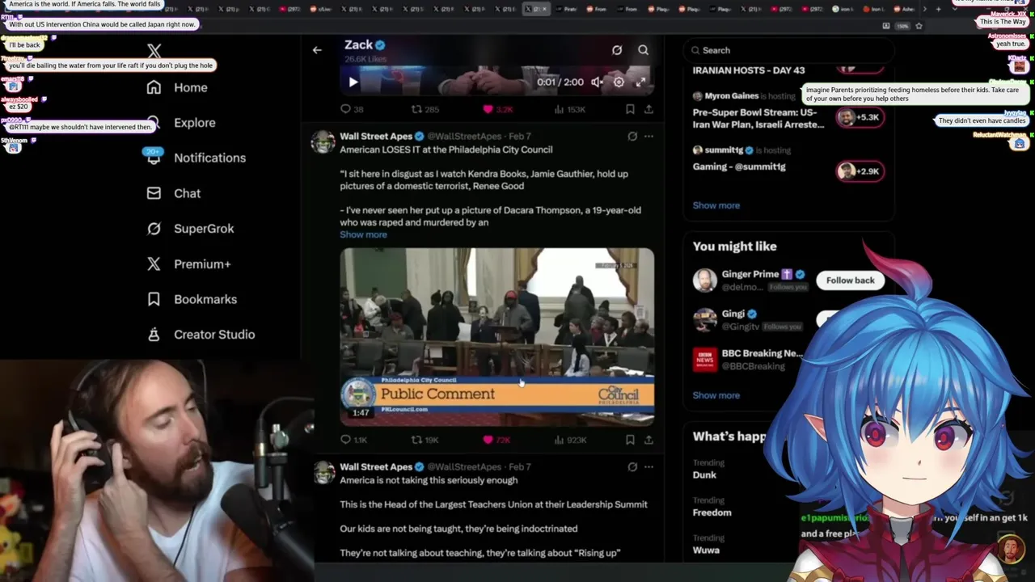Click the Home house icon
The width and height of the screenshot is (1035, 582).
[x=154, y=87]
